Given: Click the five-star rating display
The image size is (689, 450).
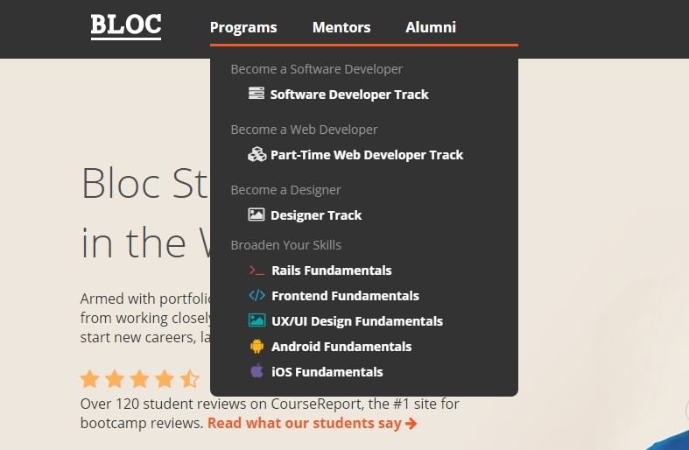Looking at the screenshot, I should [x=139, y=379].
